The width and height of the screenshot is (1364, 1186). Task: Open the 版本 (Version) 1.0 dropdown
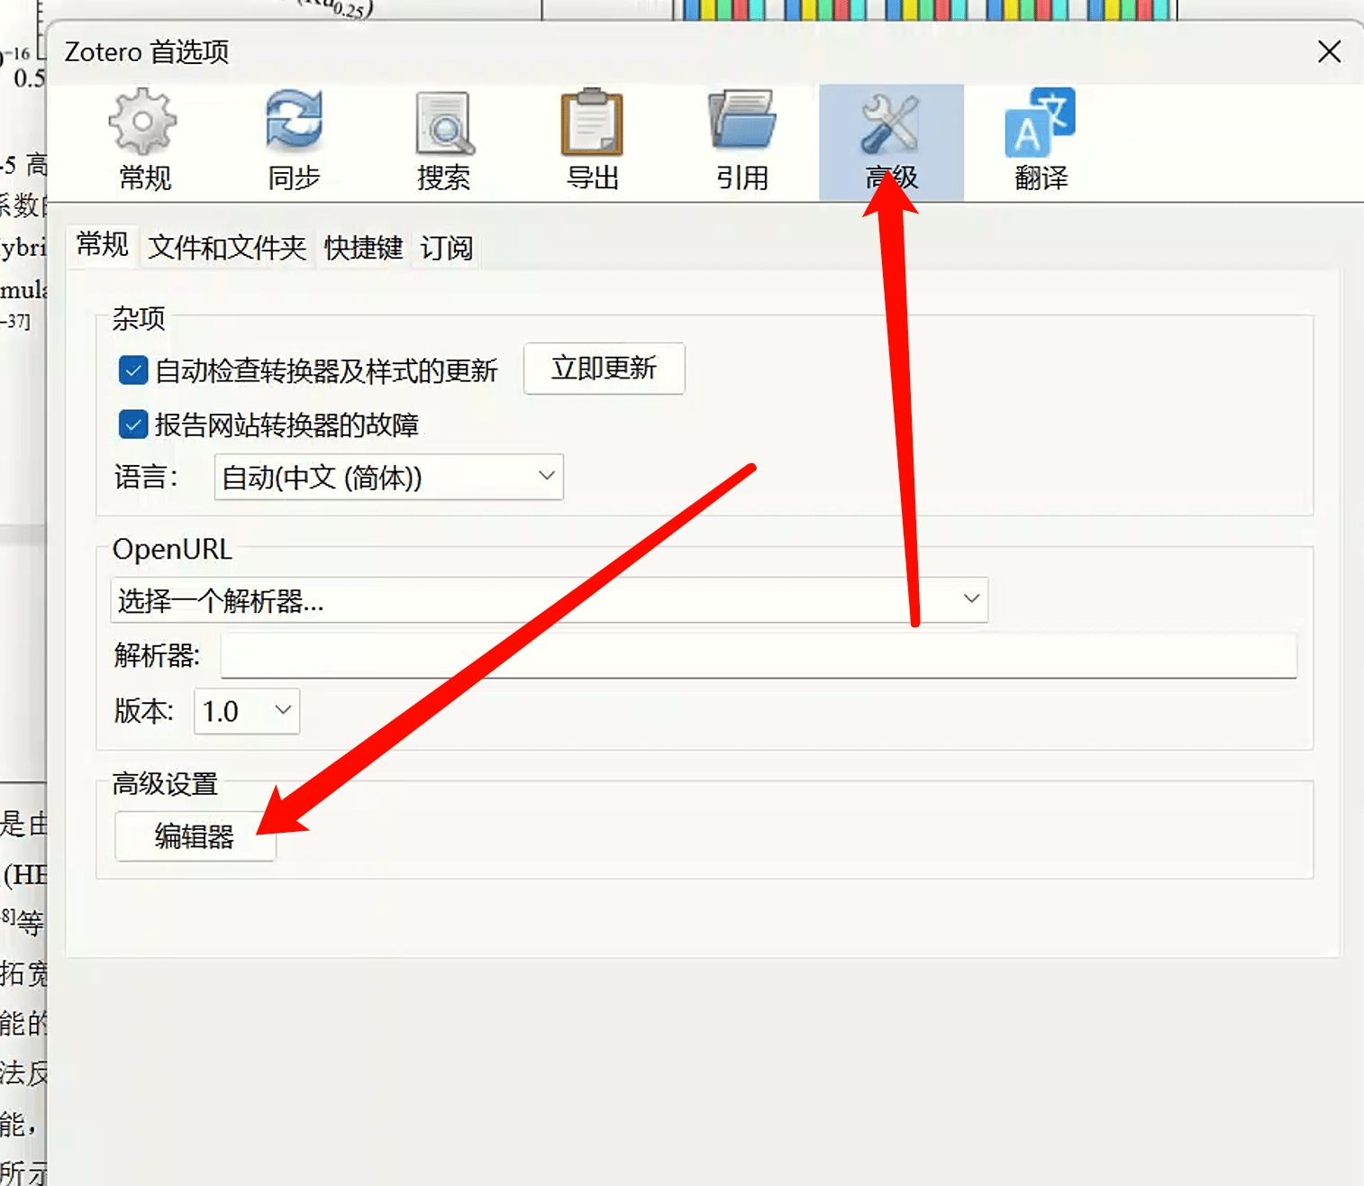(246, 711)
